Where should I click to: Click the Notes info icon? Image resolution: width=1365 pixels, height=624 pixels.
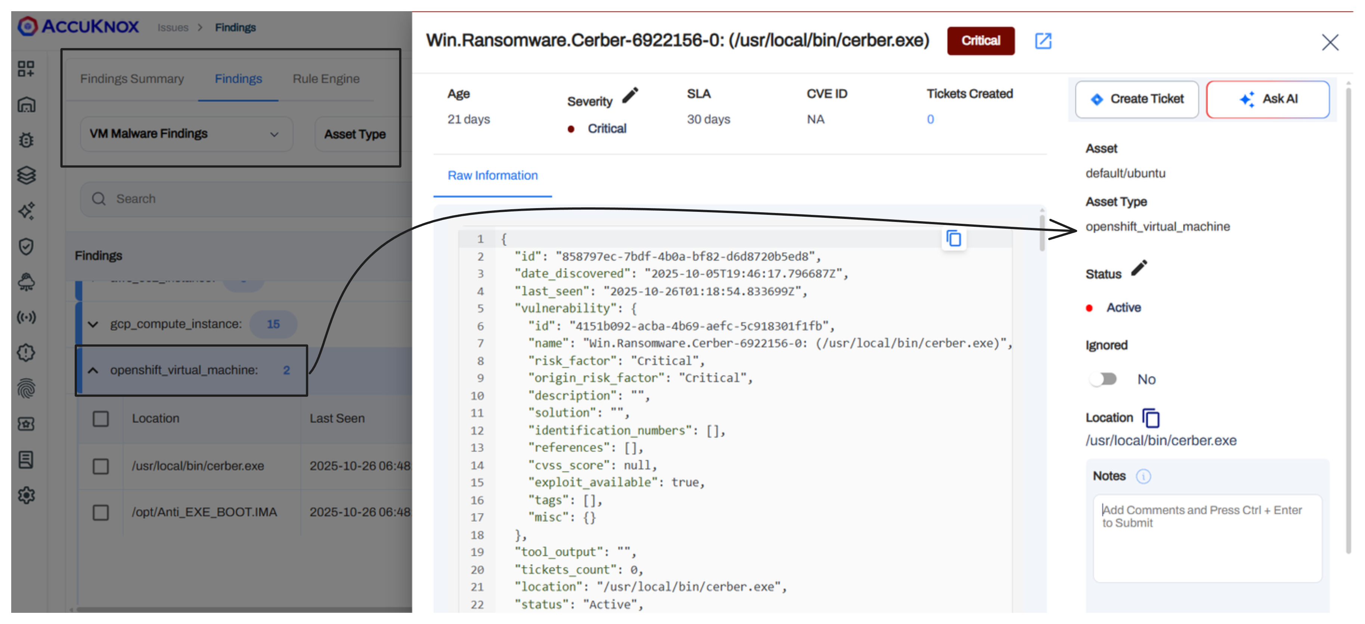pos(1143,476)
